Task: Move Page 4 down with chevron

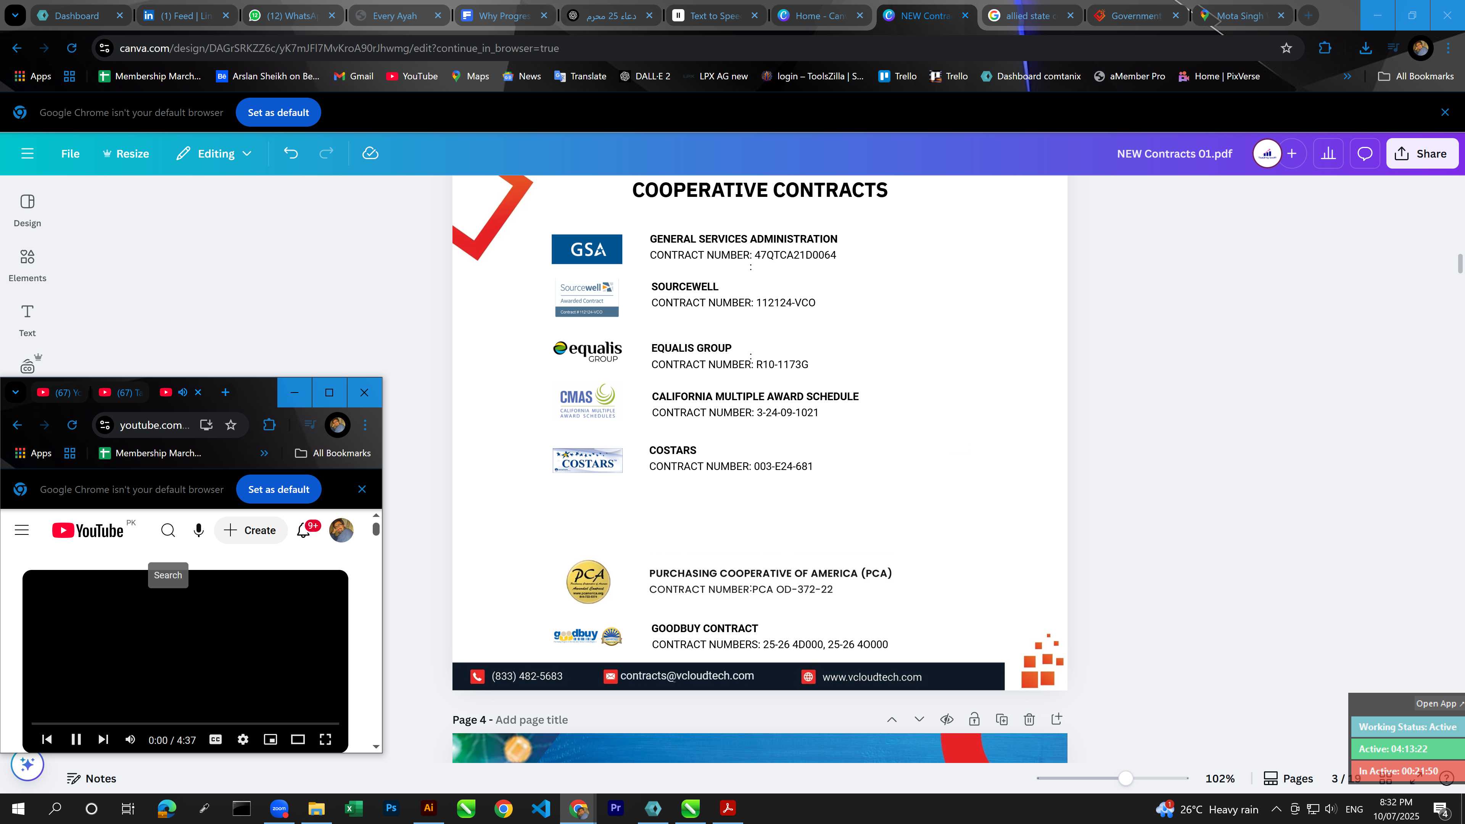Action: 919,719
